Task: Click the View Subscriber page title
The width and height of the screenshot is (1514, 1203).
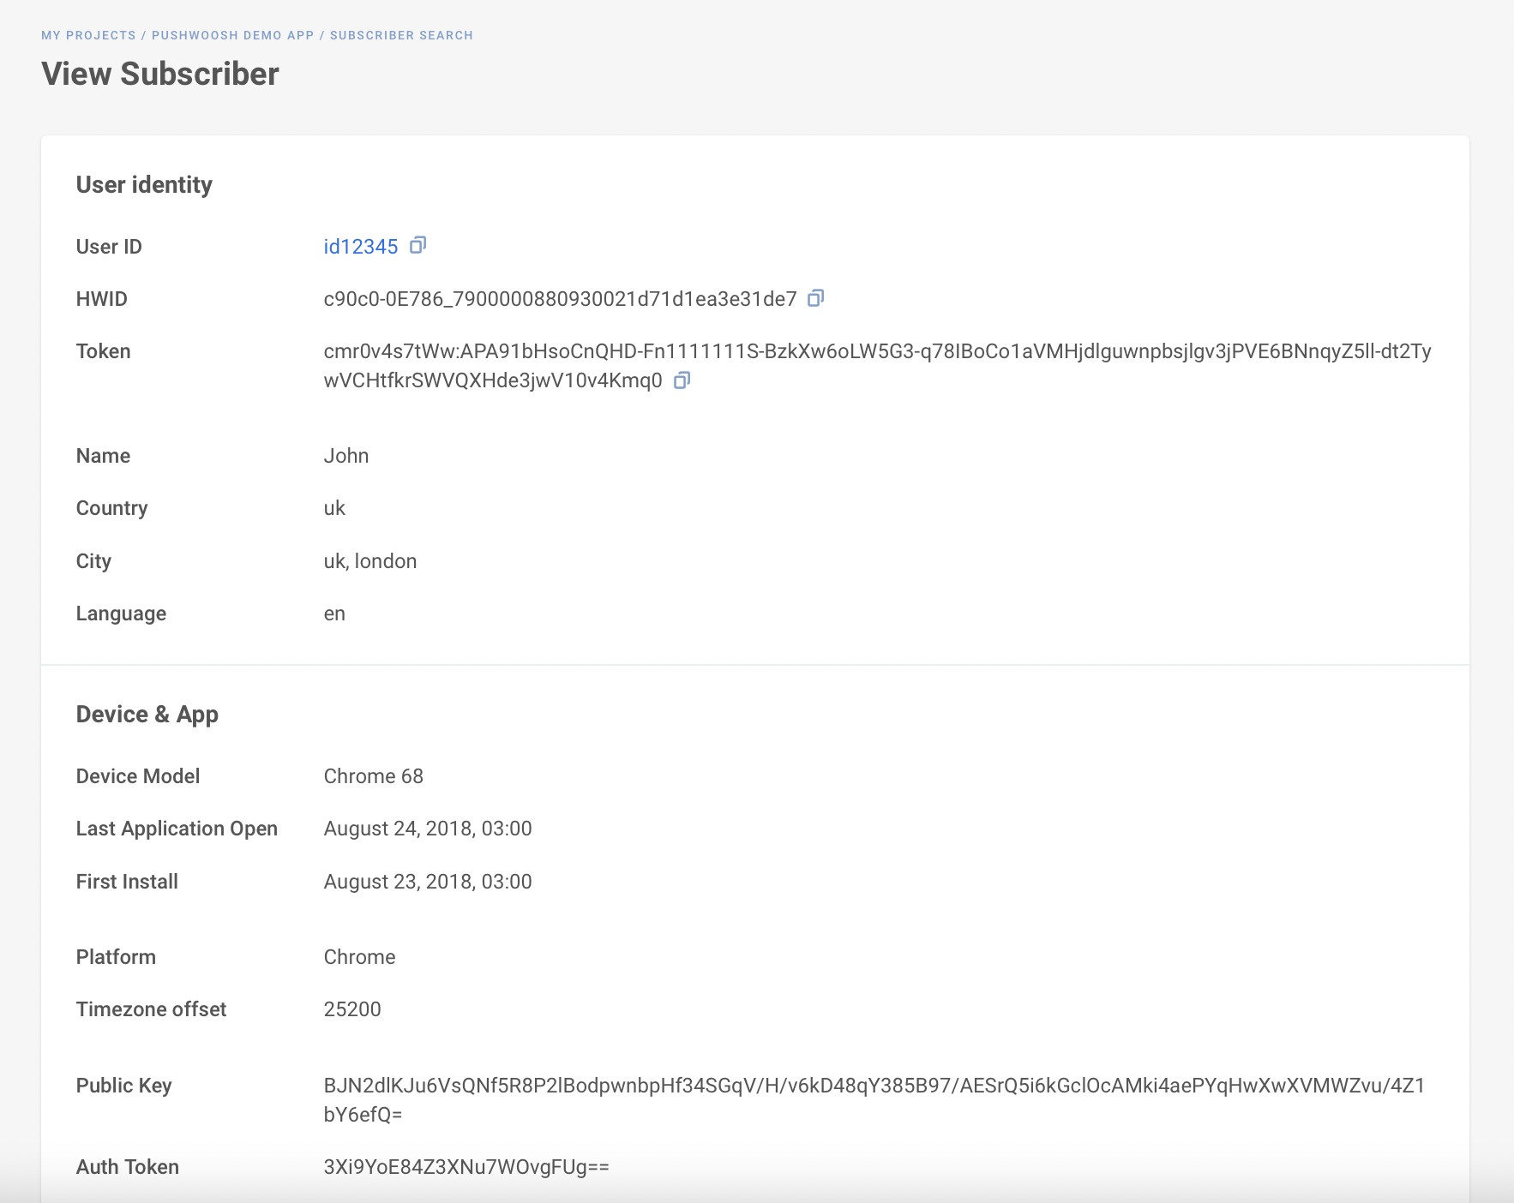Action: pos(160,74)
